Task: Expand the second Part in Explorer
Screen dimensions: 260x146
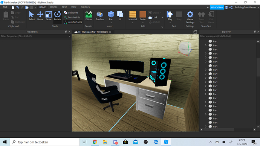Action: coord(206,46)
